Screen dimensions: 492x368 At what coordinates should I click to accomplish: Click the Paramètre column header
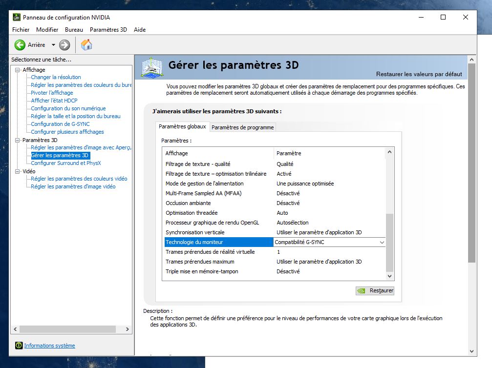tap(329, 153)
